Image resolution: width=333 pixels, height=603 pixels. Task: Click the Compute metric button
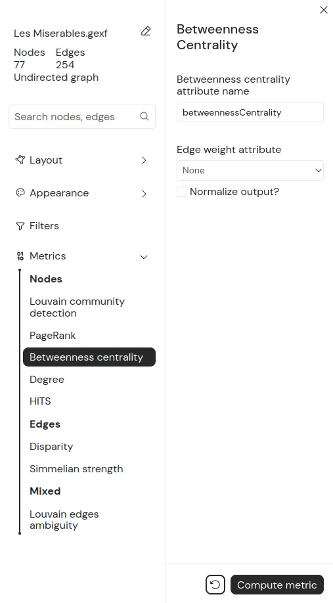click(x=277, y=585)
